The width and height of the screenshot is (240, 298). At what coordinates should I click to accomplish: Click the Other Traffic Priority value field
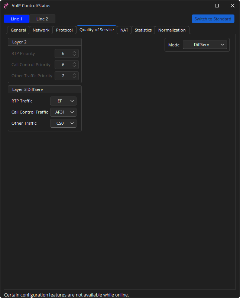pyautogui.click(x=63, y=76)
